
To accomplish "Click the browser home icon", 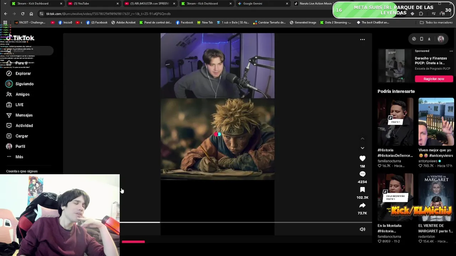I will 31,14.
